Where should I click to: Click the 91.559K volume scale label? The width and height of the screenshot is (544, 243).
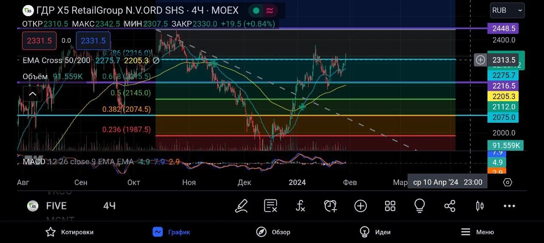pos(506,146)
